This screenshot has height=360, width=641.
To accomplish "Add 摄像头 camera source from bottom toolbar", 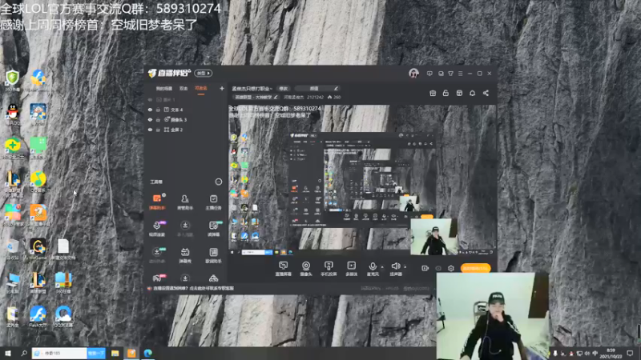I will click(306, 269).
